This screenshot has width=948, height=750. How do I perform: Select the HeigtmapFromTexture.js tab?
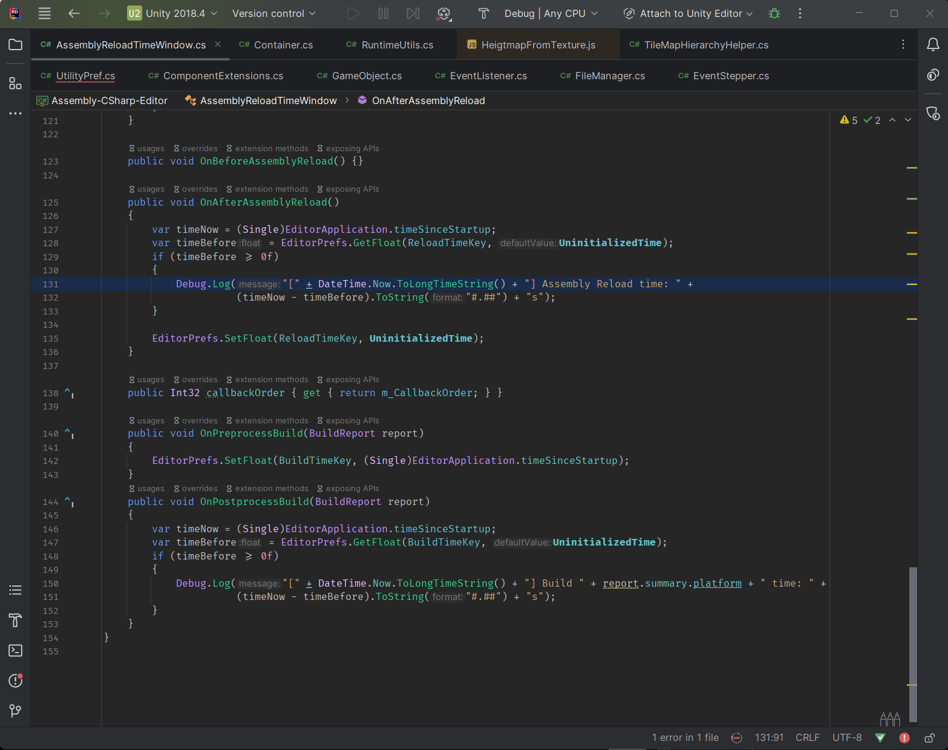538,45
